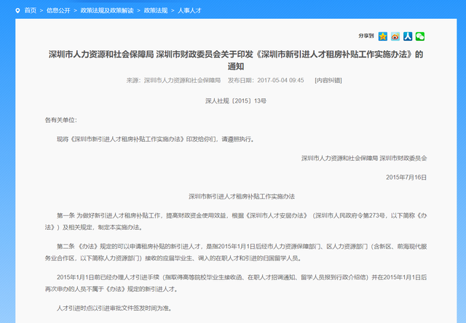466x323 pixels.
Task: Open 人事人才 breadcrumb link
Action: [189, 10]
